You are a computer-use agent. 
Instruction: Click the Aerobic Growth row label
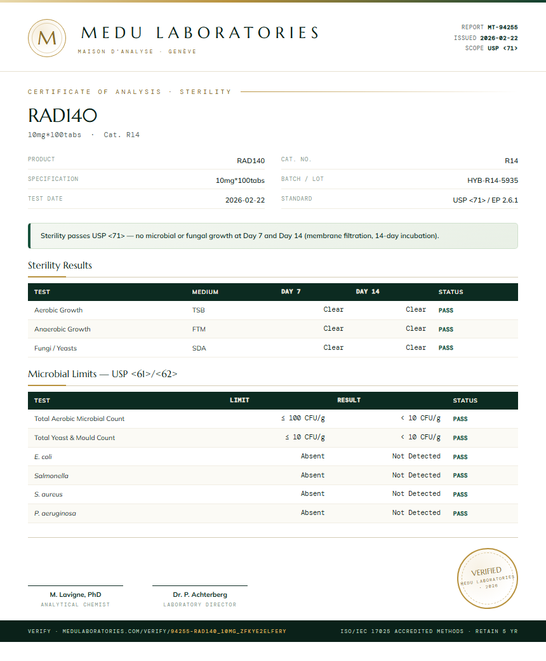58,310
